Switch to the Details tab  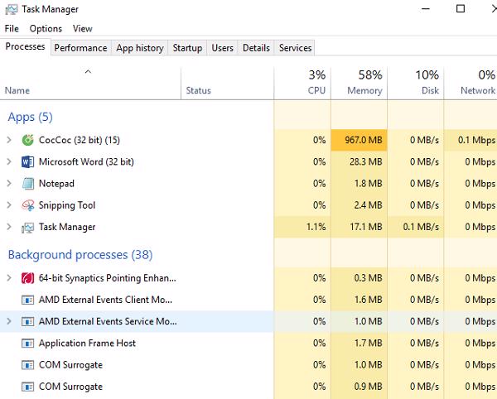(x=256, y=48)
